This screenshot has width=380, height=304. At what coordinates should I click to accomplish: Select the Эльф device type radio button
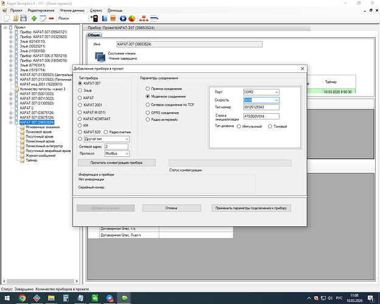[x=81, y=91]
